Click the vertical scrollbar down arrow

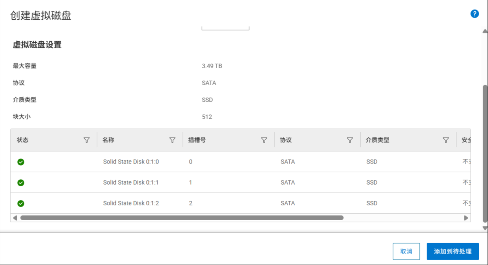coord(484,228)
